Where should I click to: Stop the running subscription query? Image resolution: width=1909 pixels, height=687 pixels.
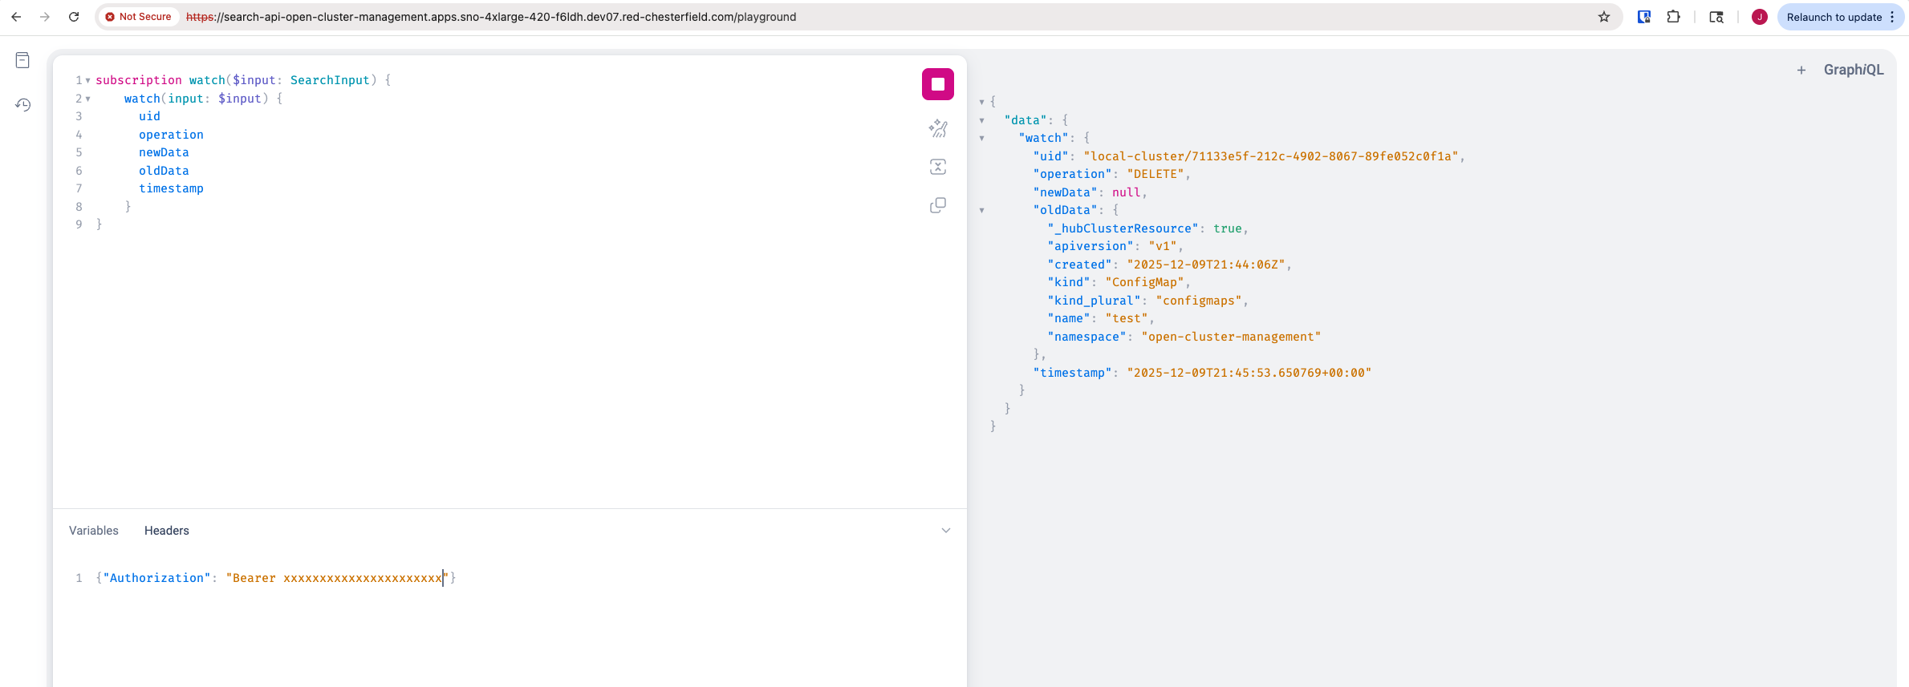[937, 84]
